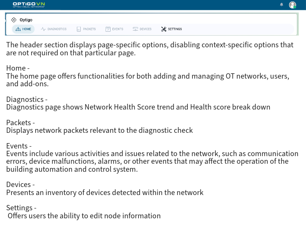Click the user avatar icon
Screen dimensions: 306x229
pyautogui.click(x=293, y=5)
